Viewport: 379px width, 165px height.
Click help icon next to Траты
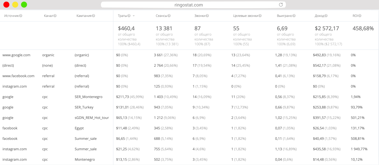tap(129, 16)
